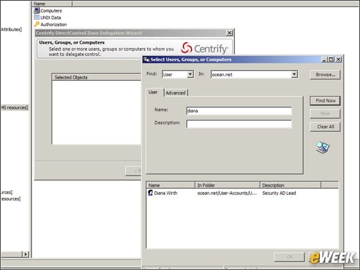Sort results by Description column header
This screenshot has width=360, height=270.
tap(290, 185)
